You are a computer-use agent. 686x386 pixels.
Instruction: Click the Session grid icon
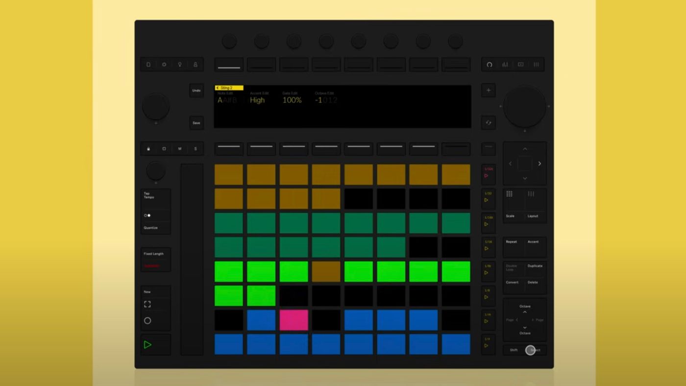510,194
